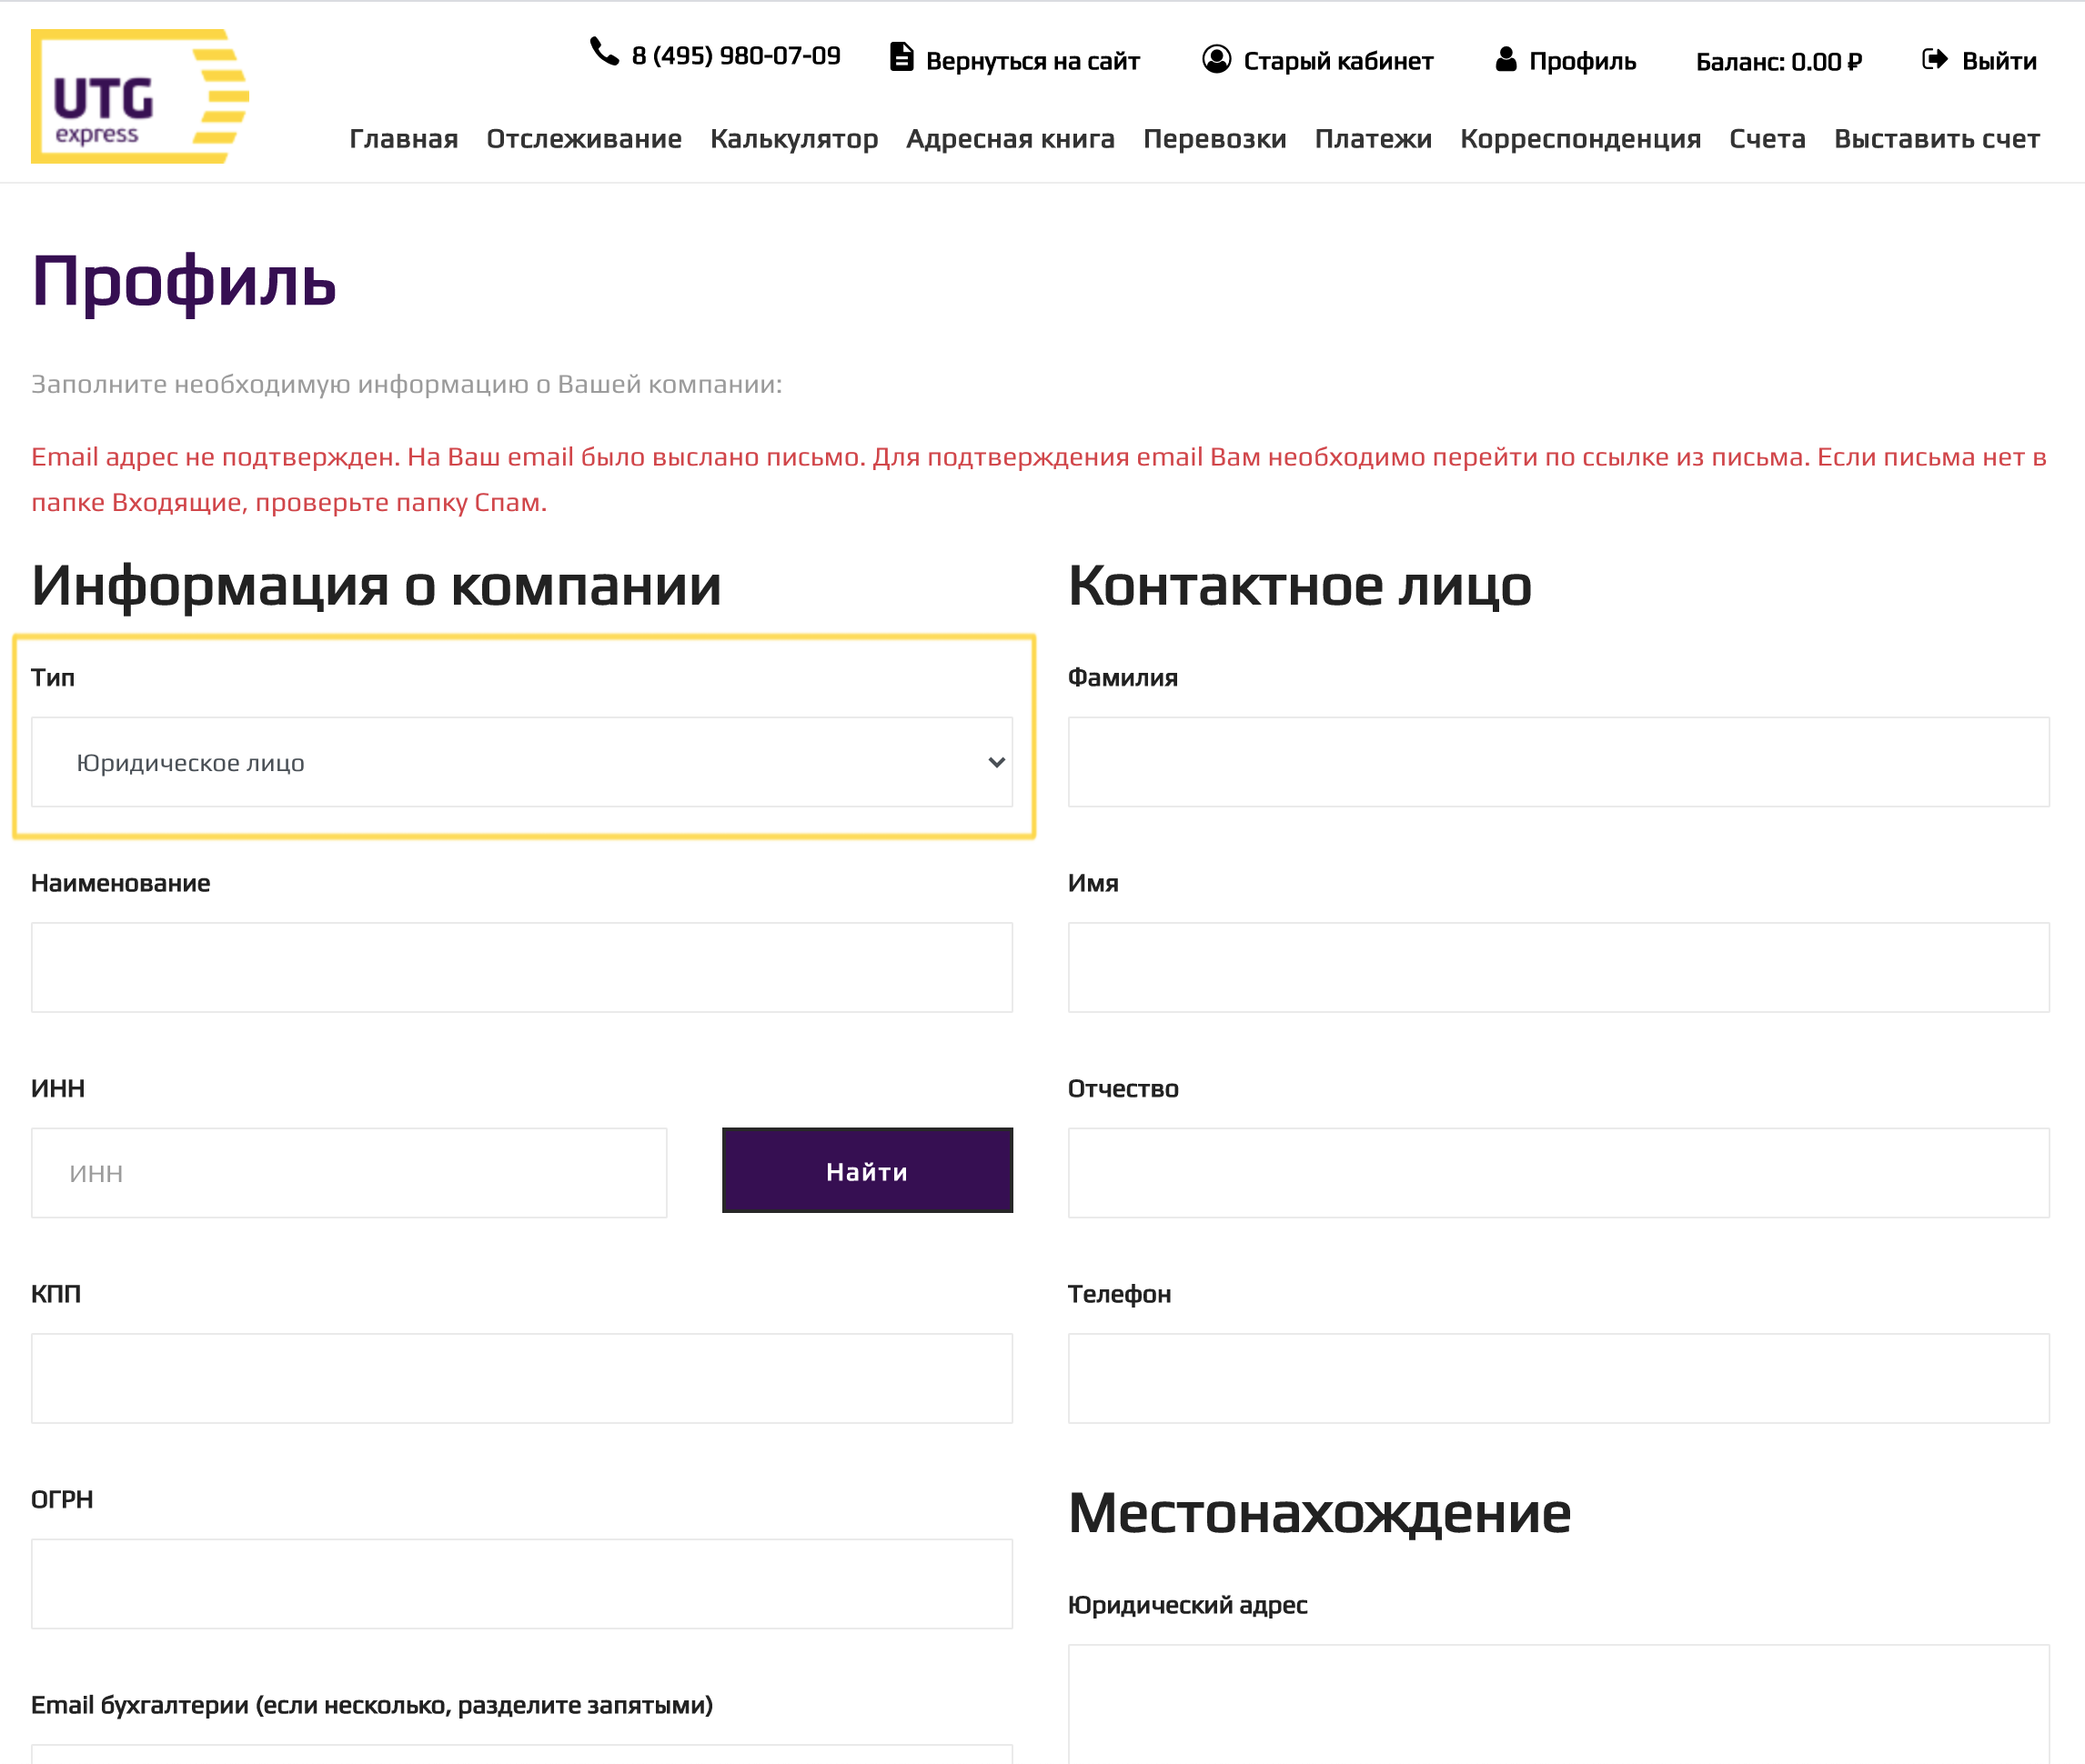Navigate to Перевозки
2085x1764 pixels.
pos(1214,139)
